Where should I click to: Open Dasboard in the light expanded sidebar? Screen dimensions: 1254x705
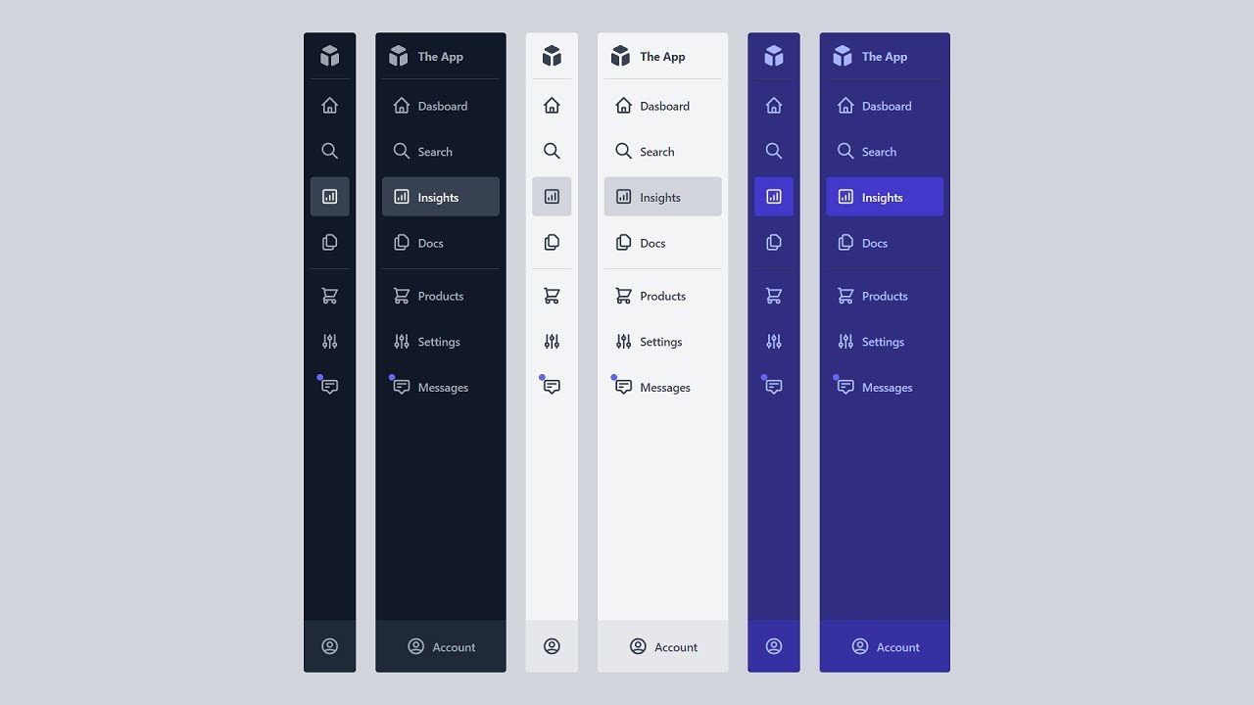point(663,106)
